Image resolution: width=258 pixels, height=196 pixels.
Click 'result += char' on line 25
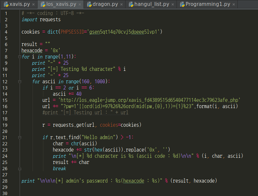click(x=71, y=162)
